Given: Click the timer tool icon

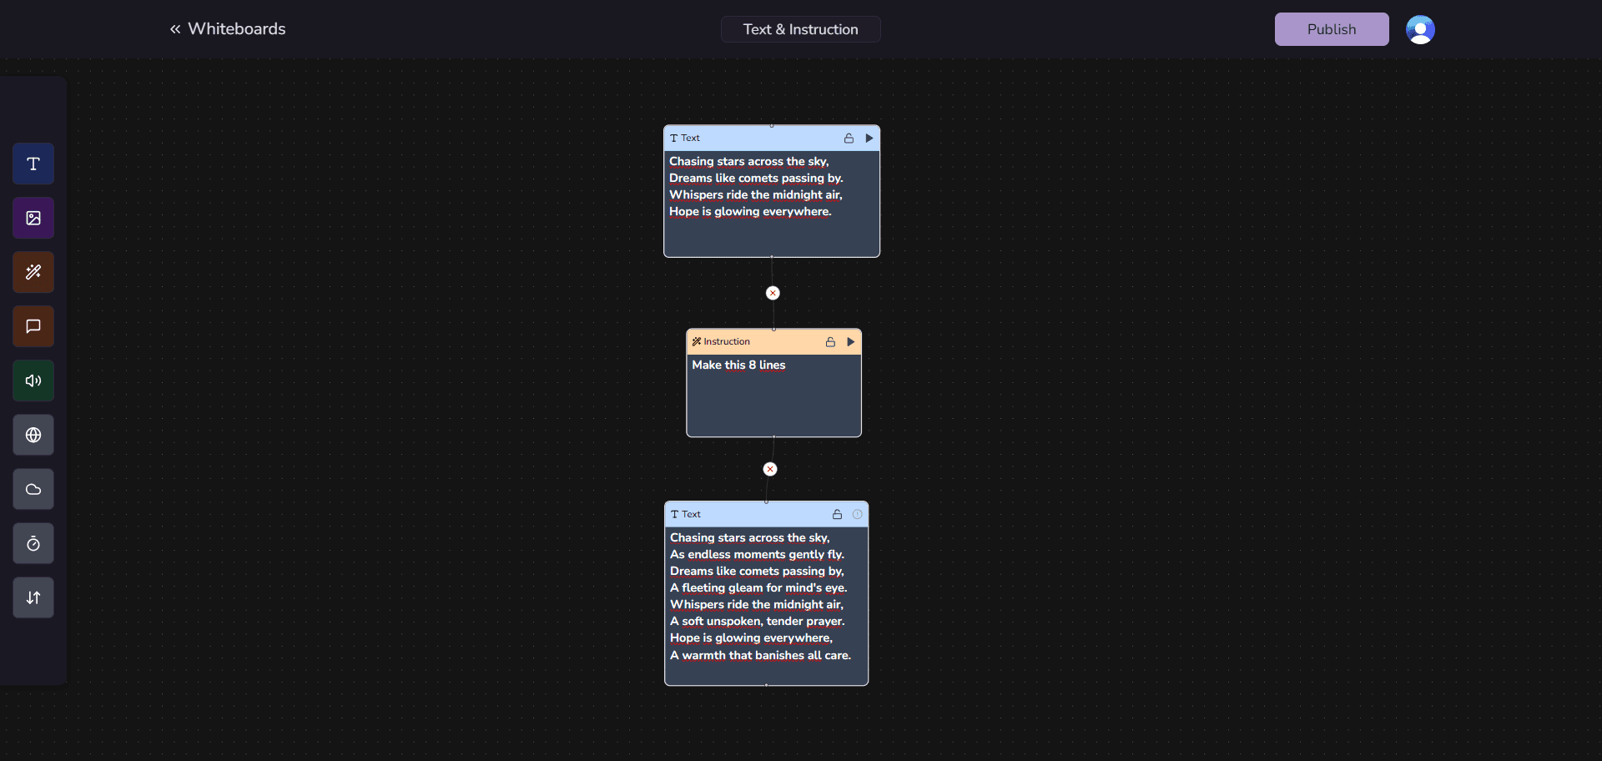Looking at the screenshot, I should coord(33,544).
